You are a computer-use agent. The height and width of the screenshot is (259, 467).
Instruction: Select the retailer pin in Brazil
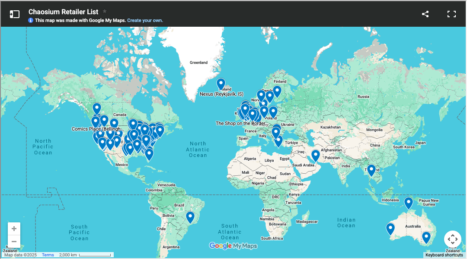190,216
